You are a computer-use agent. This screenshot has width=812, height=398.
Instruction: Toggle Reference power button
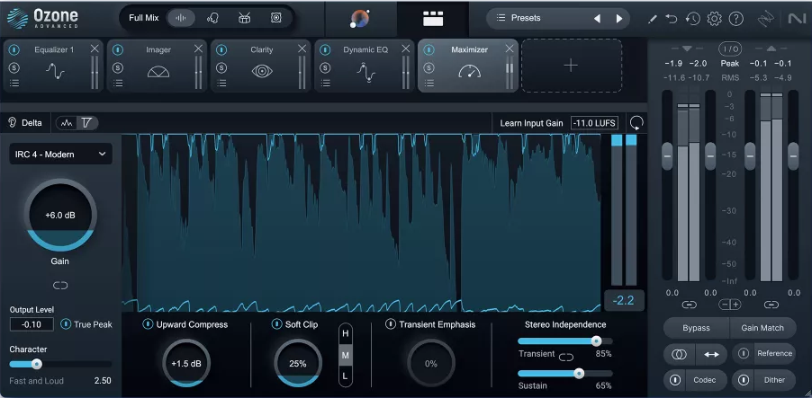[744, 354]
